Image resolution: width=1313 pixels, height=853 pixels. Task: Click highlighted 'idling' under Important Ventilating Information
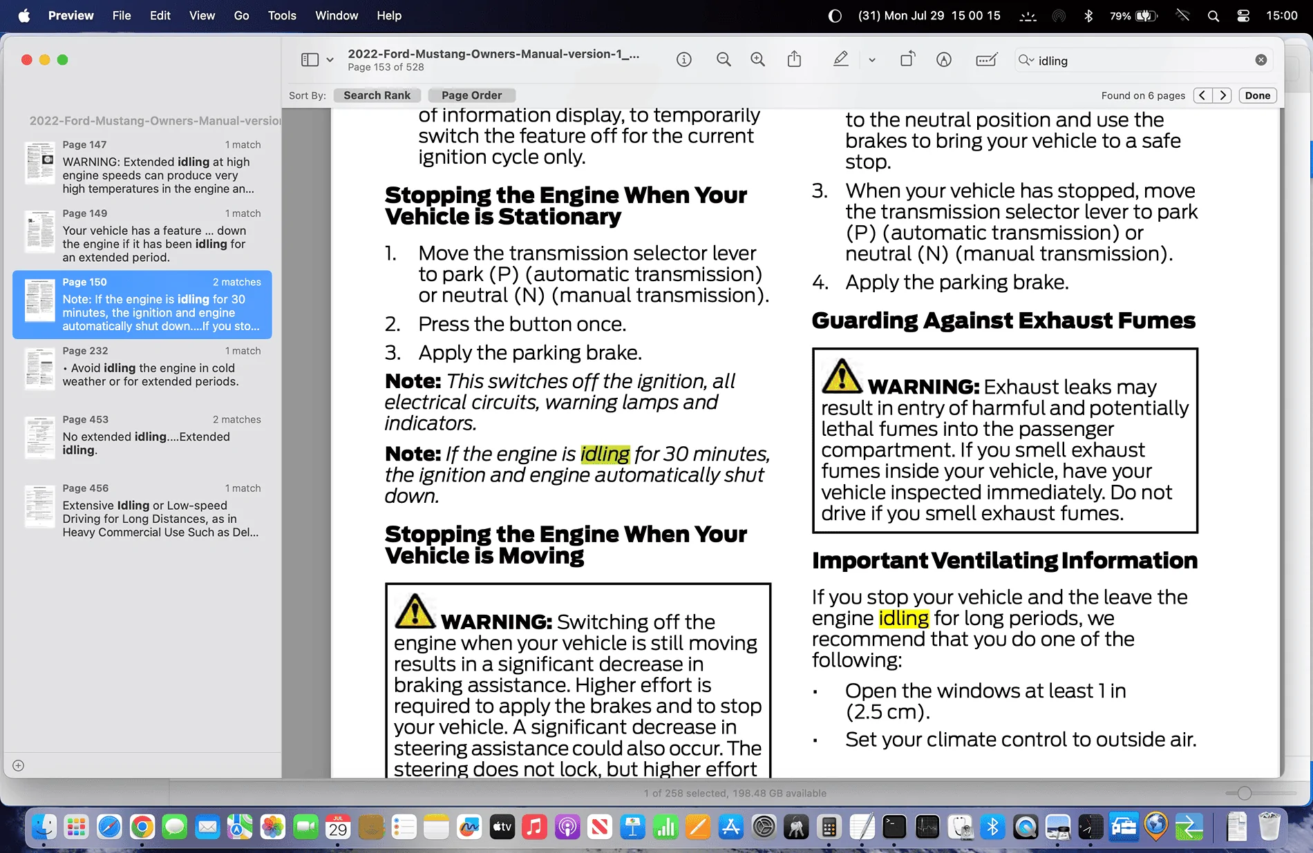(904, 618)
